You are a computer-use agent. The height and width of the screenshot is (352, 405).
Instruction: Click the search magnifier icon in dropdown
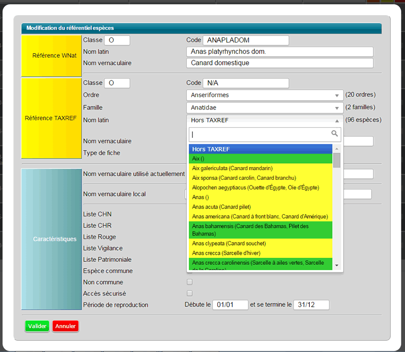tap(335, 134)
